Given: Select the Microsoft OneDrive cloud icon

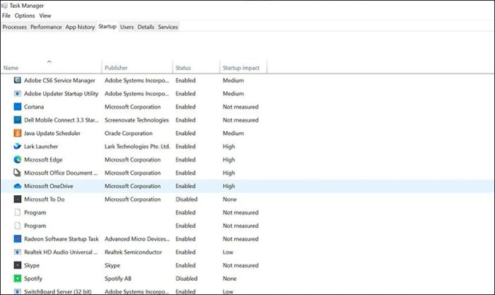Looking at the screenshot, I should [18, 186].
